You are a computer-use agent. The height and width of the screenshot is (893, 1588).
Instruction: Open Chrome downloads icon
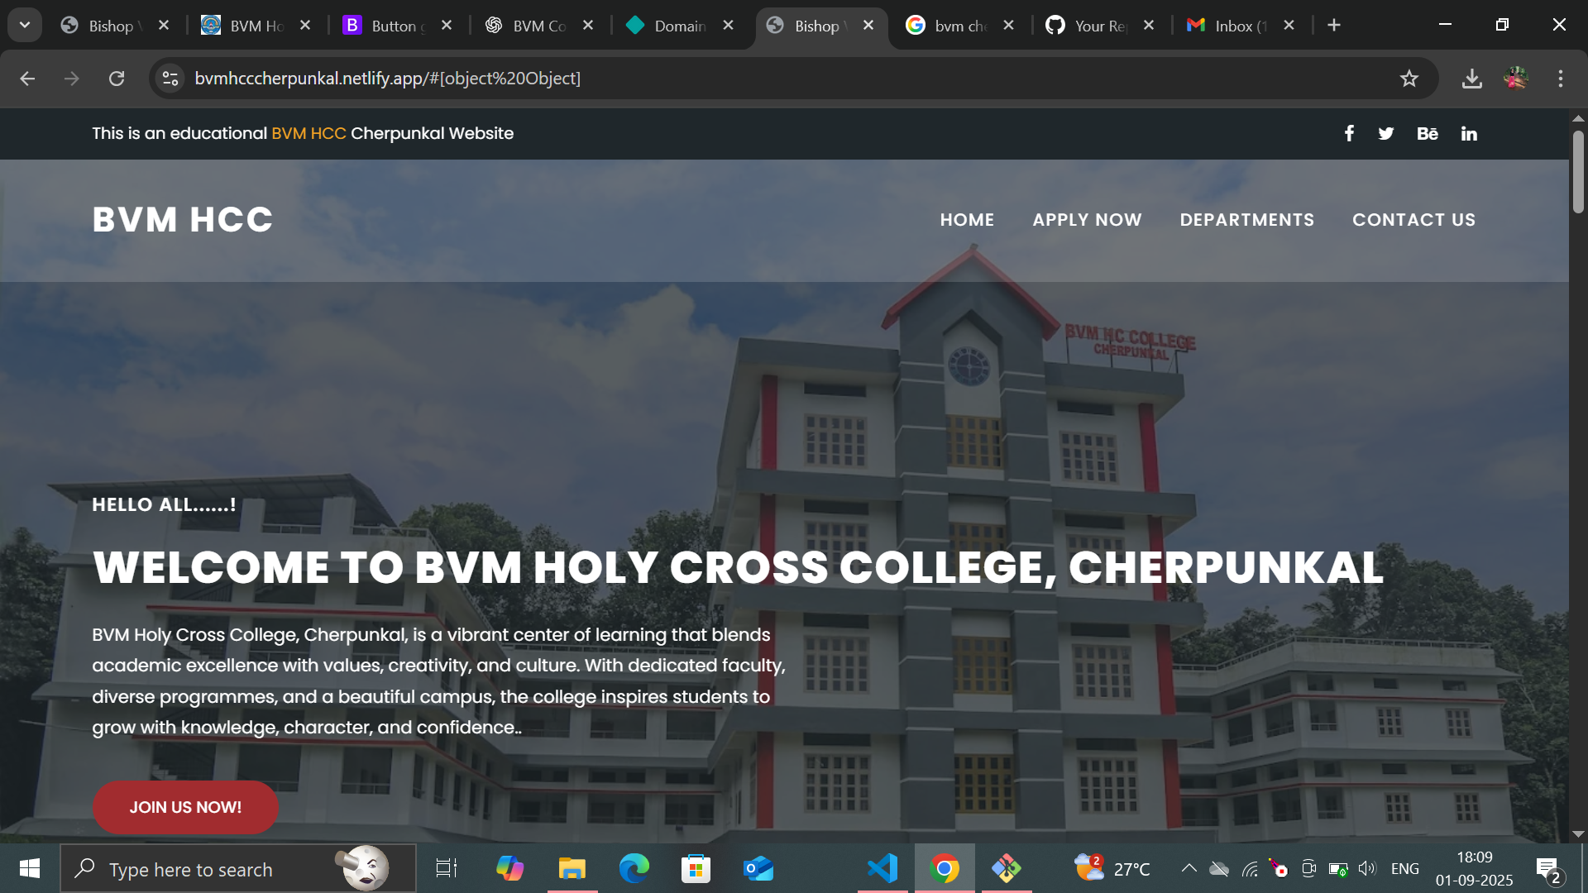click(x=1471, y=79)
